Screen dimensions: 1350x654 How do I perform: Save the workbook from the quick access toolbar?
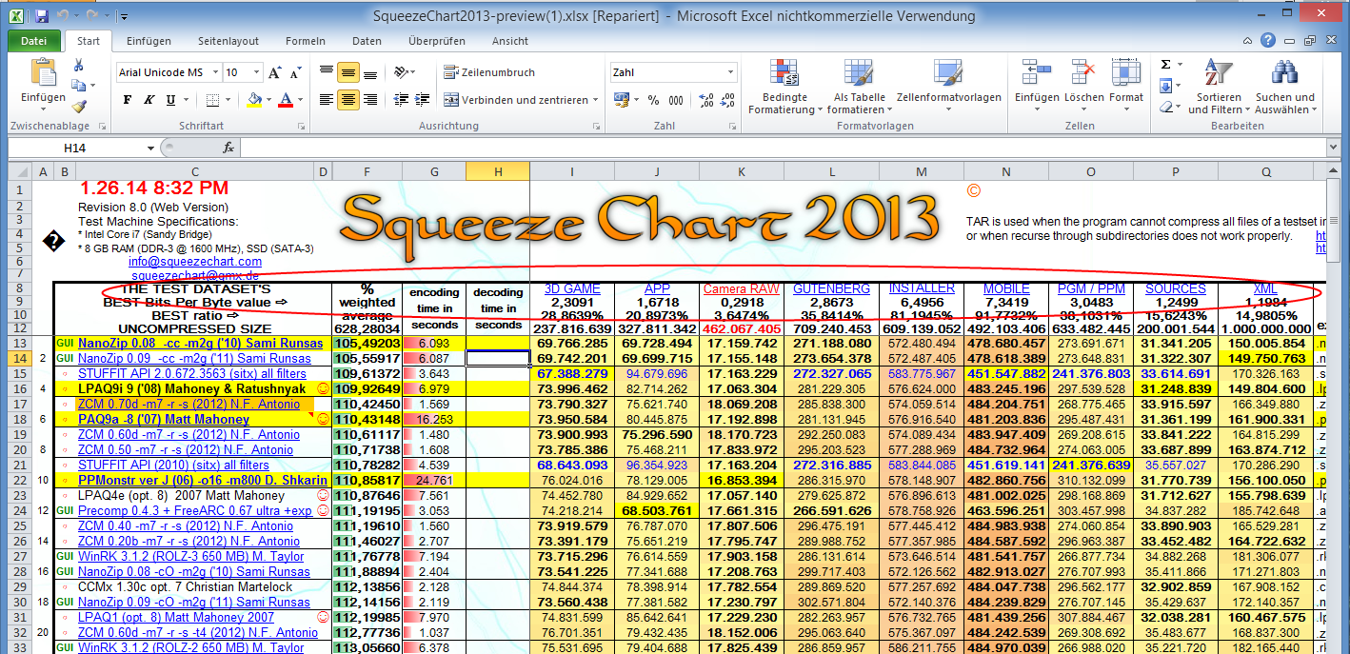pos(41,16)
